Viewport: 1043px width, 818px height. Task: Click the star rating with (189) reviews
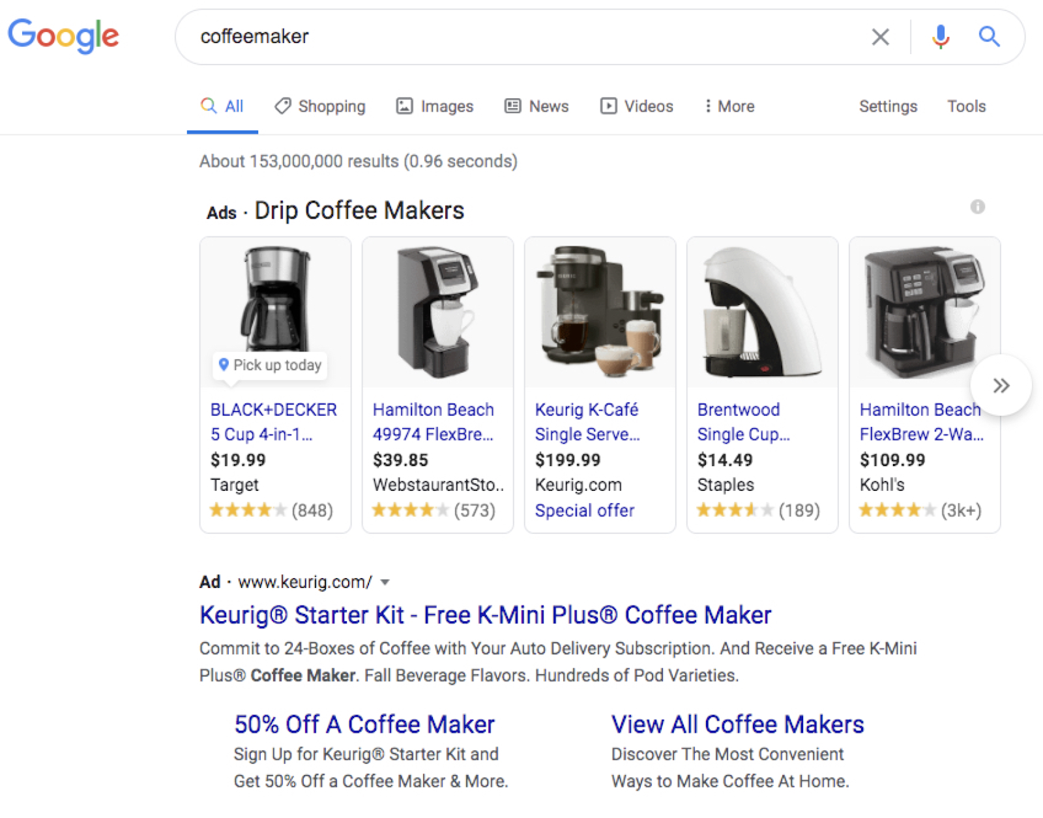click(x=758, y=510)
